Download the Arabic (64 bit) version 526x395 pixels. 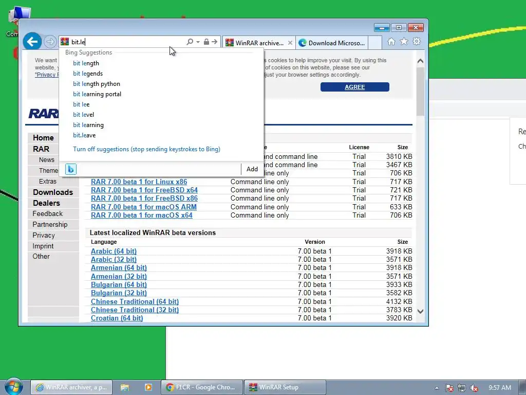click(x=114, y=251)
